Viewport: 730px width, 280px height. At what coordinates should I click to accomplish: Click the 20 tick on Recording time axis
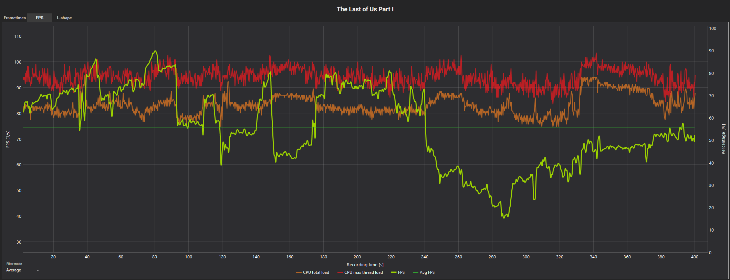click(x=53, y=257)
